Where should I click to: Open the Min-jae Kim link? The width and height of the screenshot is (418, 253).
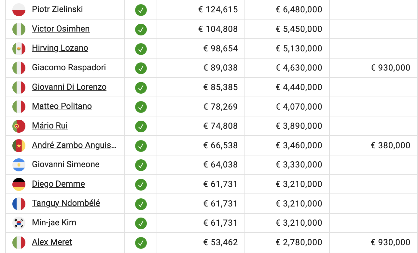click(54, 223)
